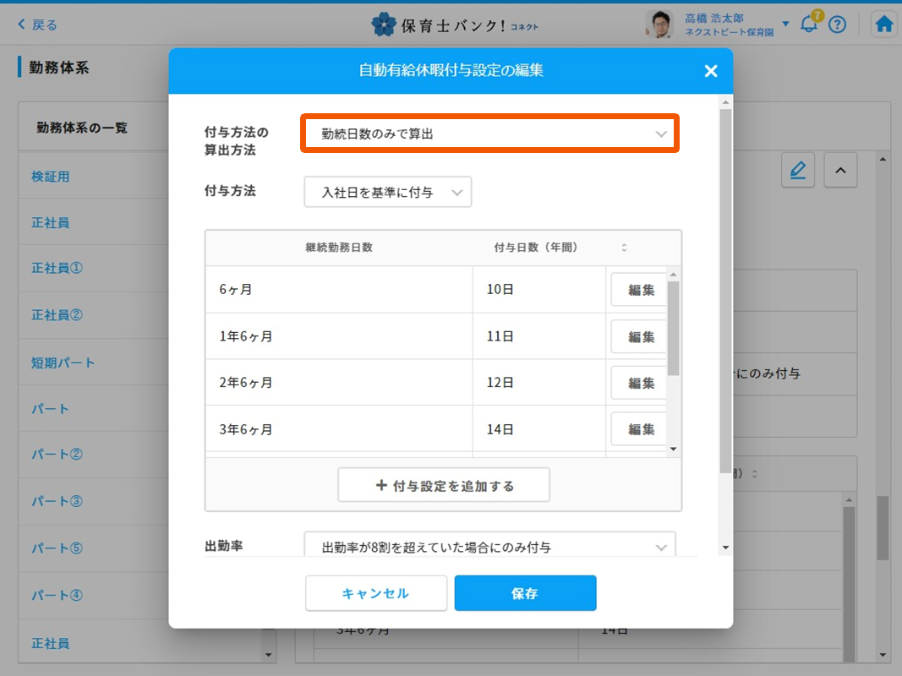This screenshot has width=902, height=676.
Task: Select 短期パート in the work system list
Action: point(63,363)
